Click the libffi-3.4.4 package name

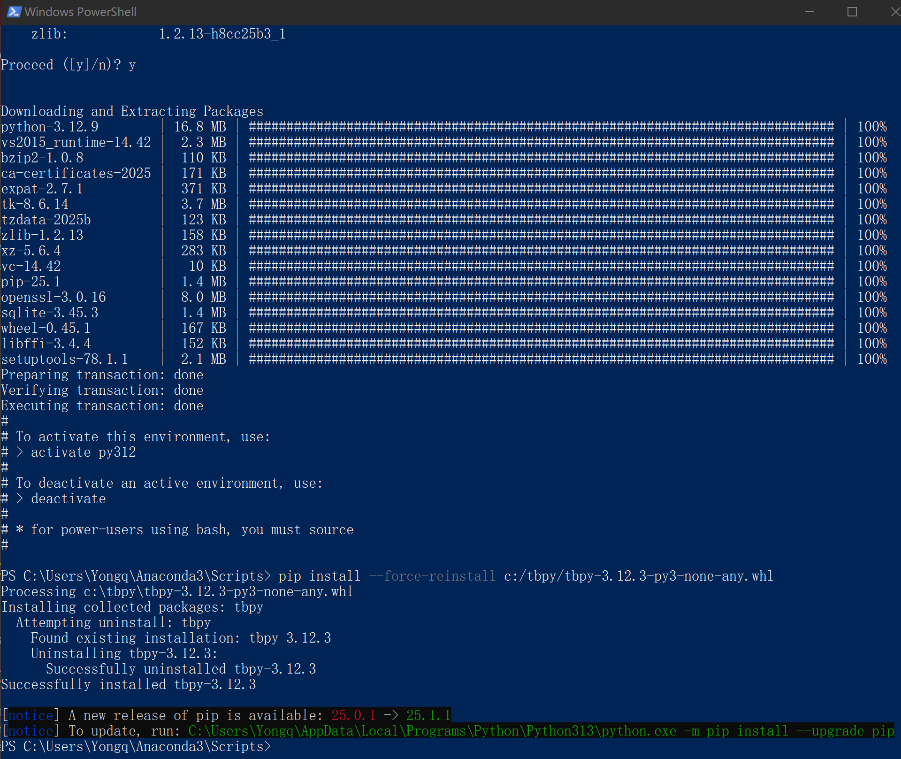point(46,344)
